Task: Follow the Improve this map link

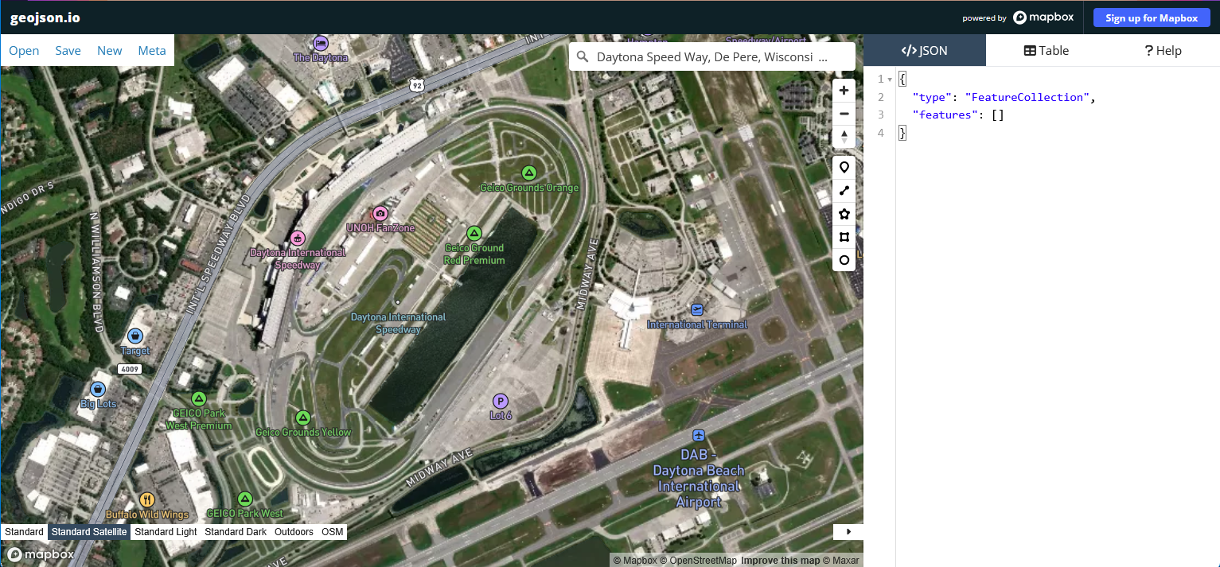Action: coord(780,561)
